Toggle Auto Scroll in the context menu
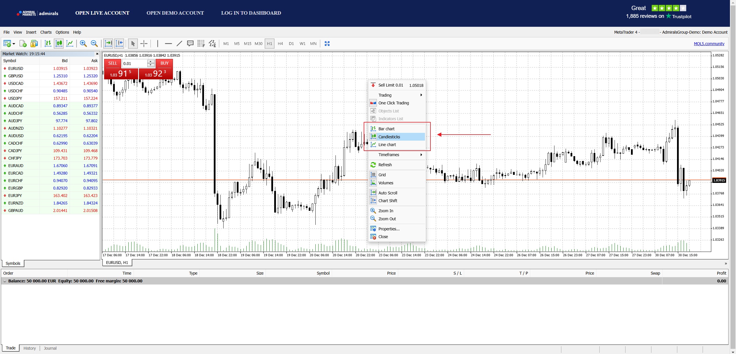 pyautogui.click(x=388, y=193)
